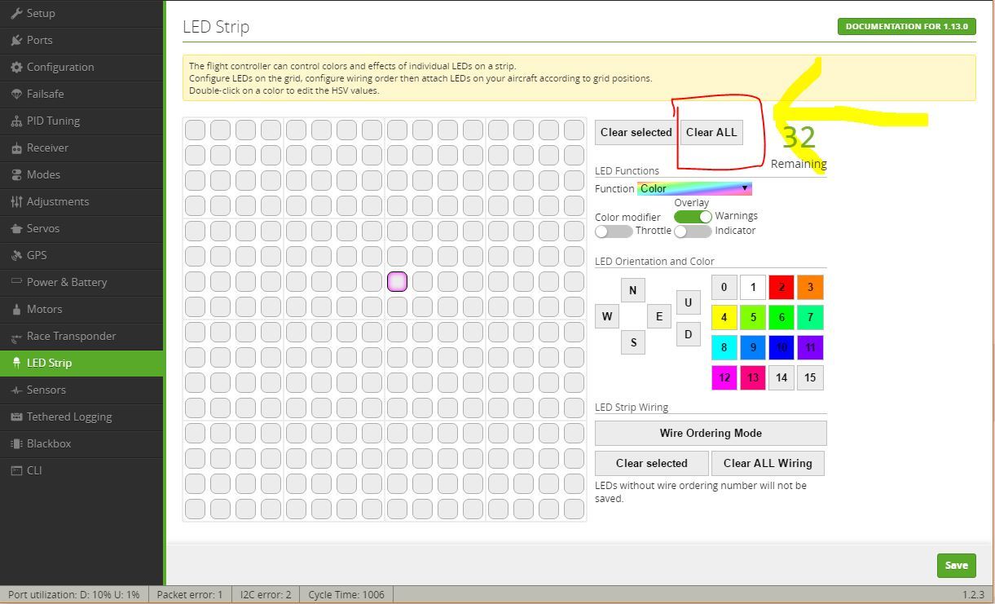Image resolution: width=995 pixels, height=604 pixels.
Task: Open the Tethered Logging tab
Action: pos(81,417)
